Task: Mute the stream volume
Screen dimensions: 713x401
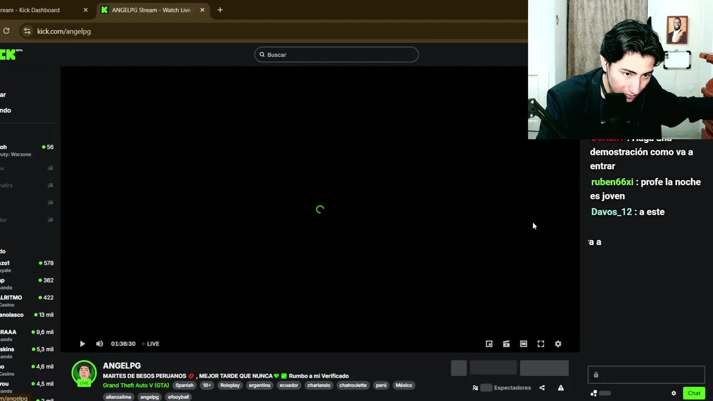Action: point(99,344)
